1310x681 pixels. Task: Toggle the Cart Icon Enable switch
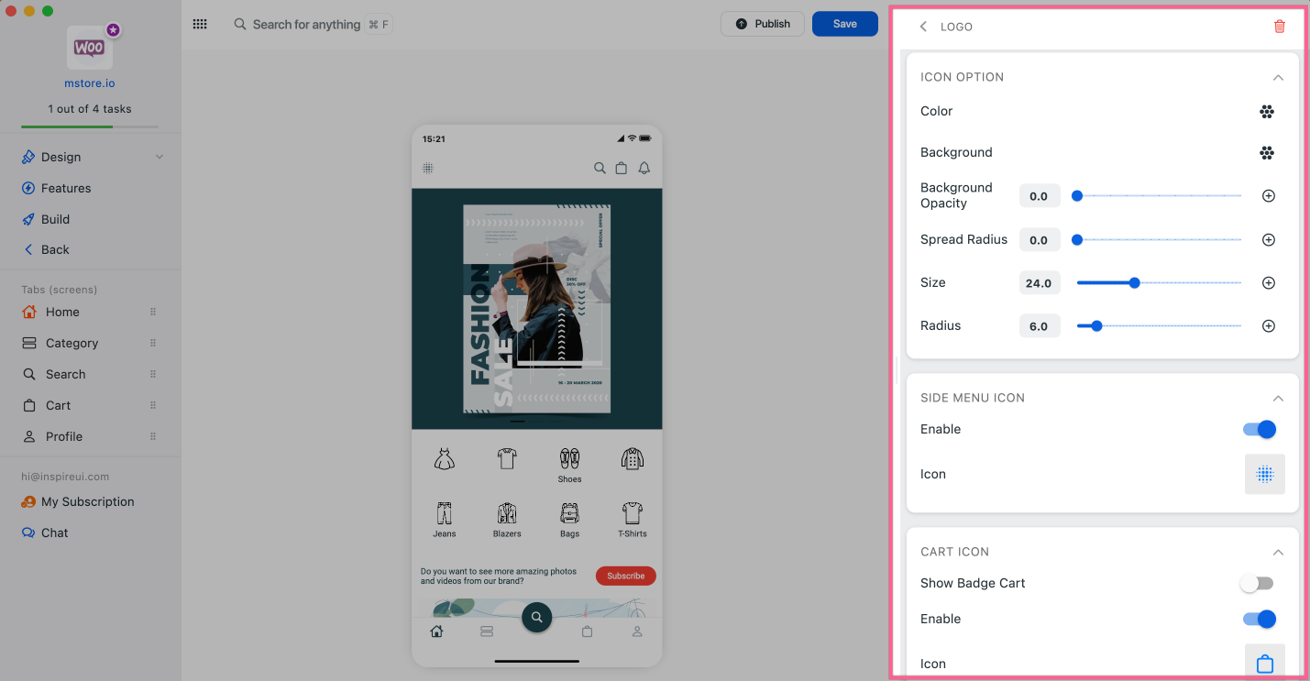[1259, 620]
